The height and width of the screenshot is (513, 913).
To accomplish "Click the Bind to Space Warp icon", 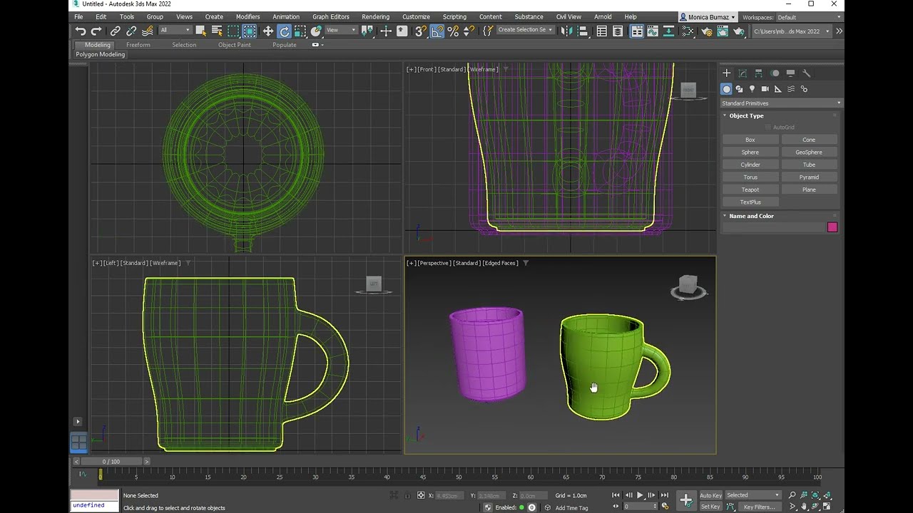I will (x=148, y=31).
